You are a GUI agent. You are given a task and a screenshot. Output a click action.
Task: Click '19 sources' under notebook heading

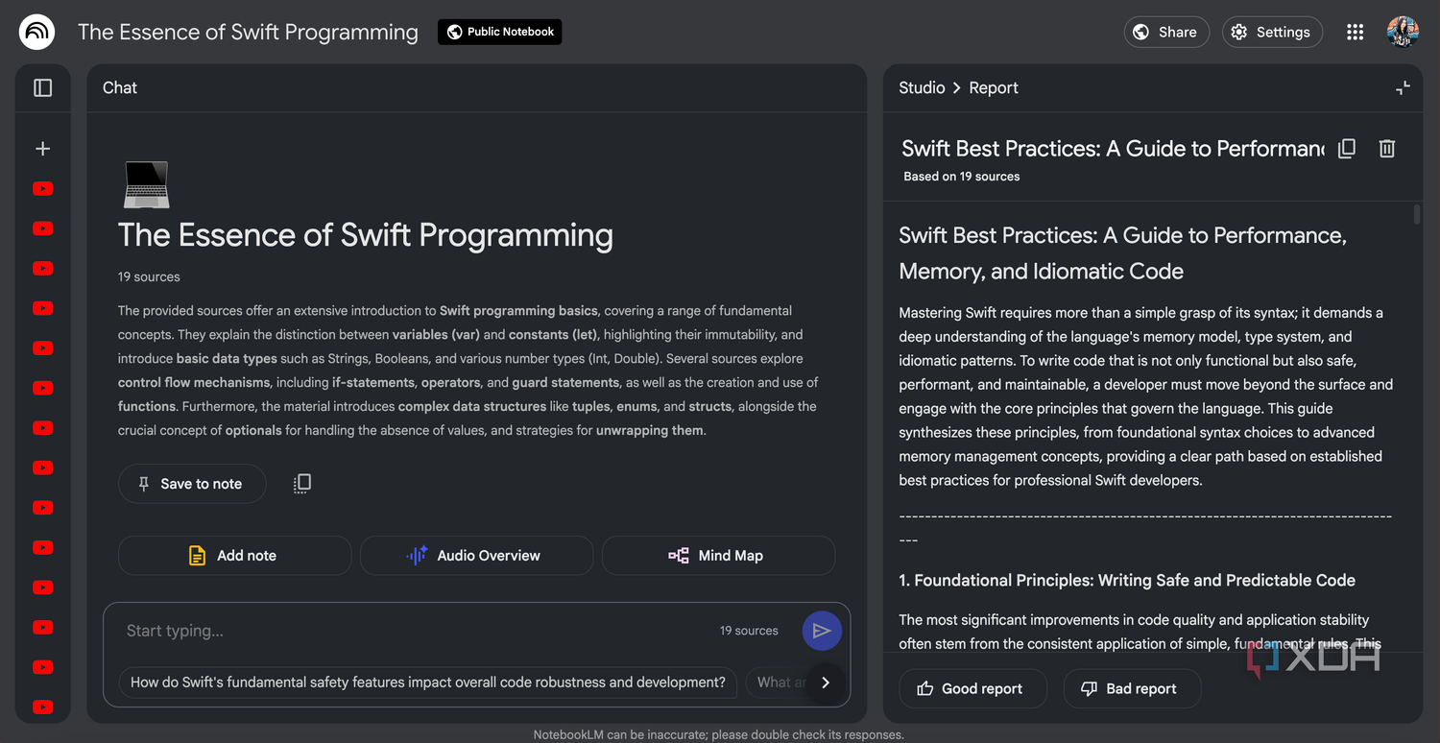click(149, 276)
